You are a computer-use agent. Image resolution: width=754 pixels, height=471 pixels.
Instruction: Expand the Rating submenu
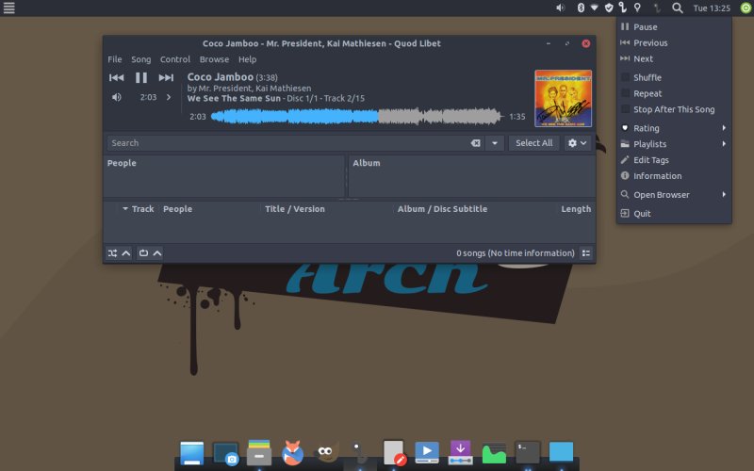[674, 128]
